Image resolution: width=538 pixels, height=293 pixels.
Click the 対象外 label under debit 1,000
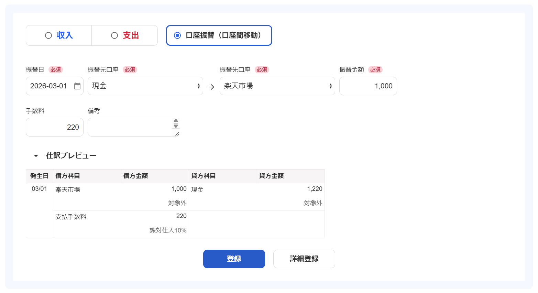coord(177,203)
